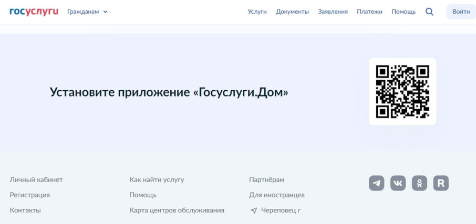Open the Документы menu item
476x224 pixels.
[292, 12]
